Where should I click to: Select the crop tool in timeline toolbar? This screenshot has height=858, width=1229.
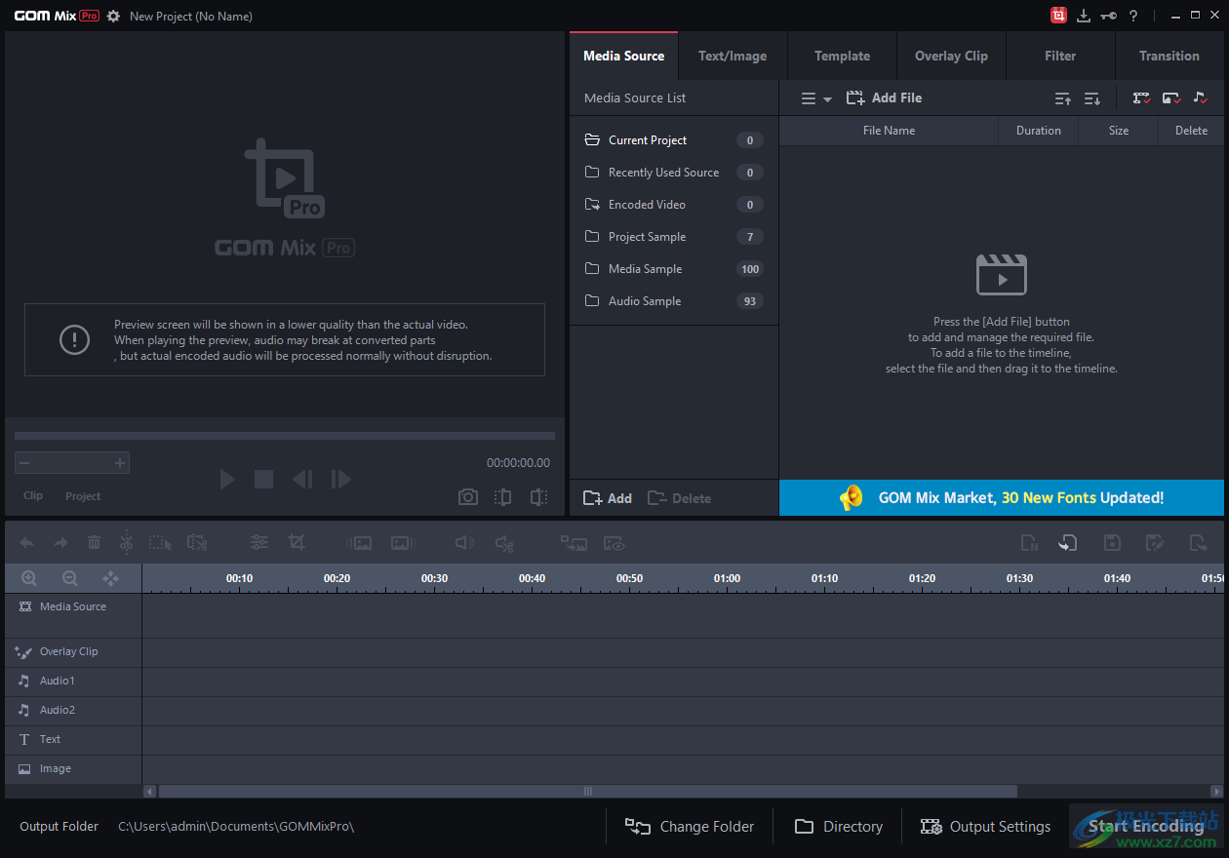pos(297,543)
